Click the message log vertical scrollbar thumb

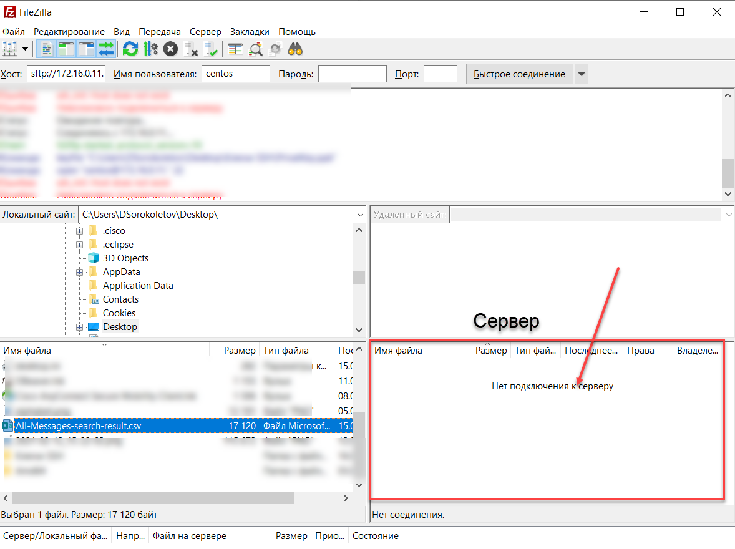(728, 173)
